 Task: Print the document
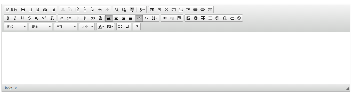(x=45, y=10)
